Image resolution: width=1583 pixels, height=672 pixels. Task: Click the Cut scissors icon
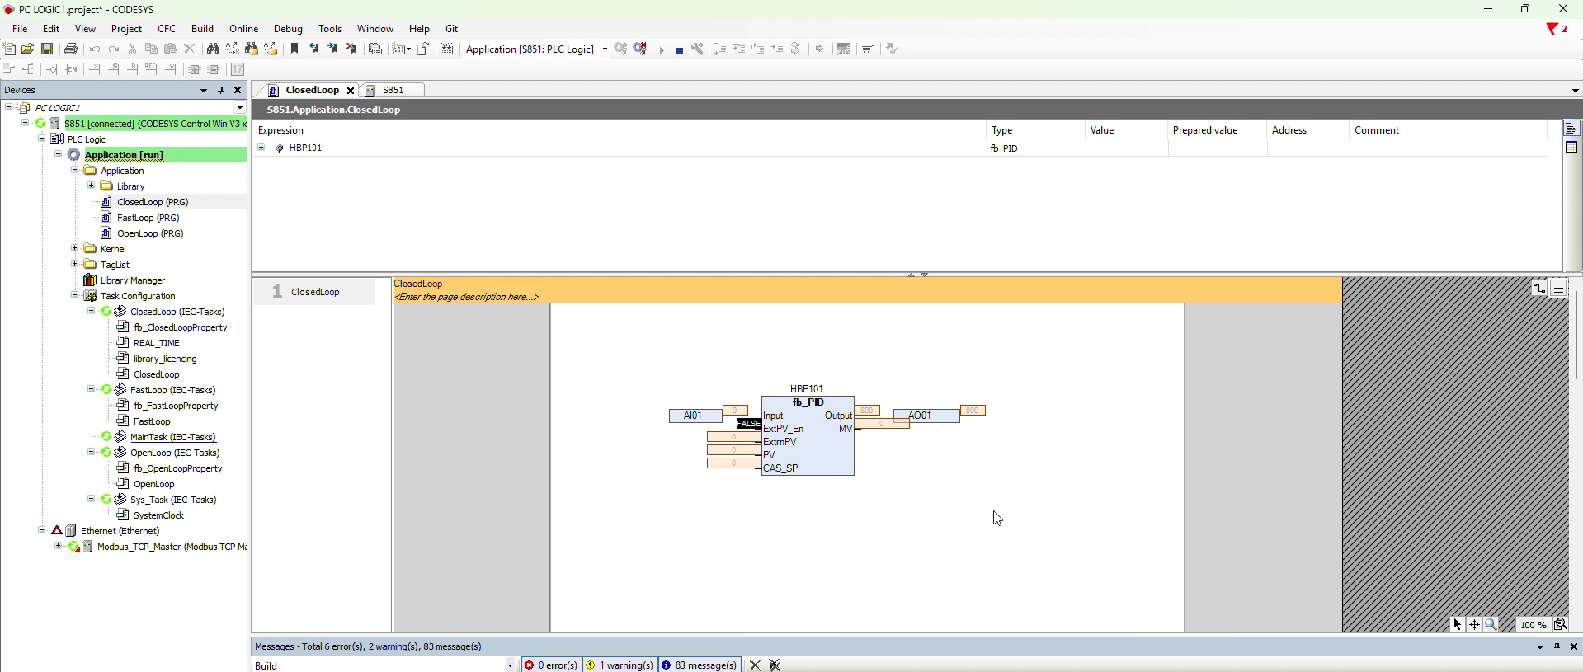[x=132, y=49]
